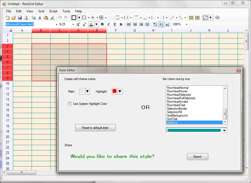Screen dimensions: 251x183
Task: Create a new document
Action: coord(7,17)
